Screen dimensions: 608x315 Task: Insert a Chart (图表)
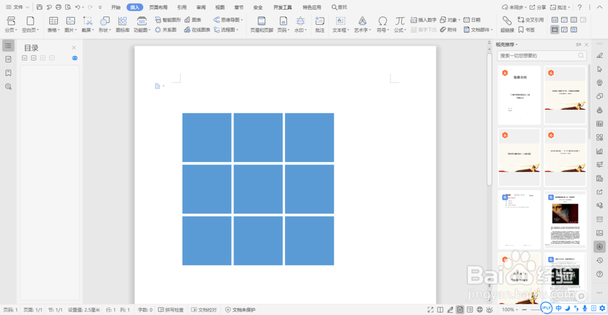tap(193, 19)
